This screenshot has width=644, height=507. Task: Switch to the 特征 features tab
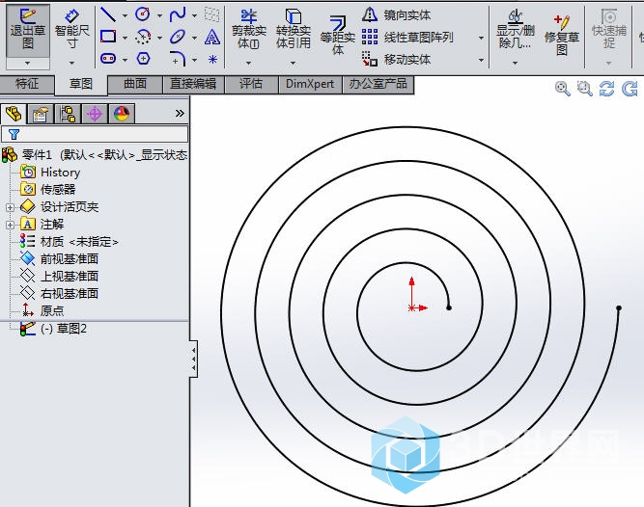pos(27,84)
